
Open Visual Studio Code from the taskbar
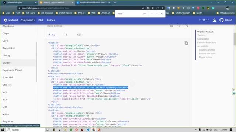[x=88, y=129]
